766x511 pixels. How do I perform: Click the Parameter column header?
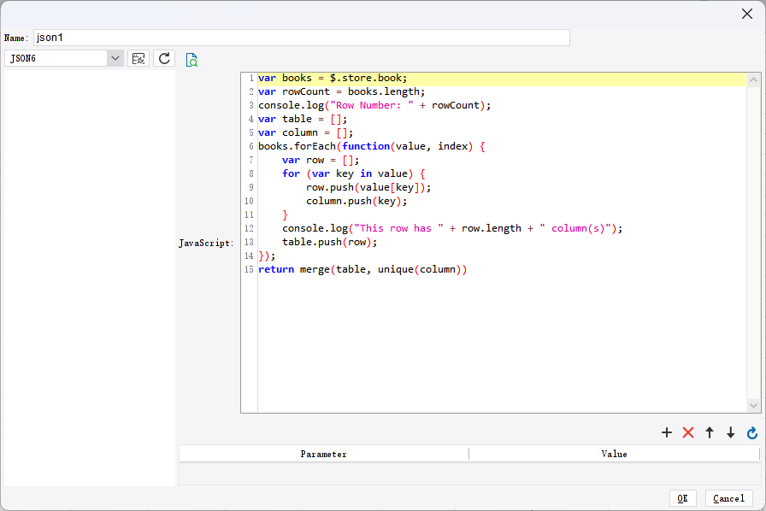tap(323, 454)
